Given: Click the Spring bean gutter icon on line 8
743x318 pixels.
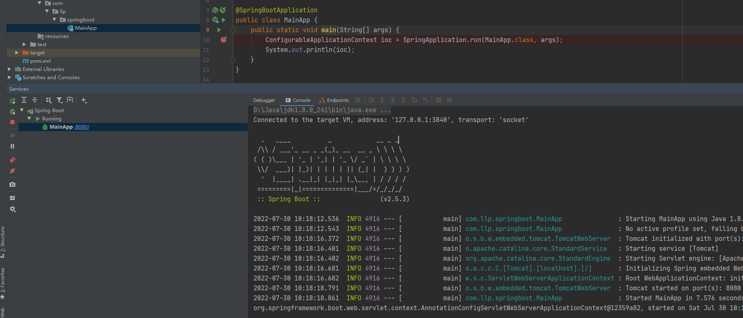Looking at the screenshot, I should point(215,20).
